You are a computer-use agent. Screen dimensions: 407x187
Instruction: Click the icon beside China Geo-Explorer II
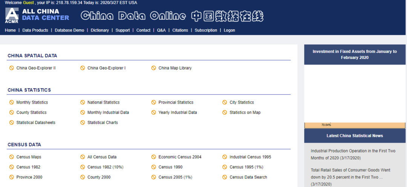pos(11,68)
